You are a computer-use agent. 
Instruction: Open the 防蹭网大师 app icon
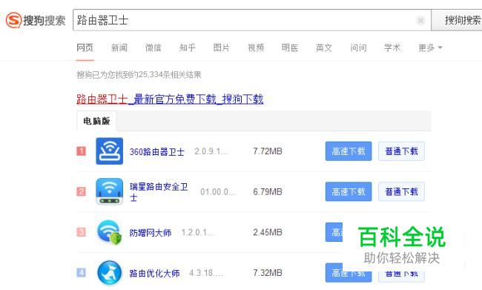pyautogui.click(x=110, y=232)
